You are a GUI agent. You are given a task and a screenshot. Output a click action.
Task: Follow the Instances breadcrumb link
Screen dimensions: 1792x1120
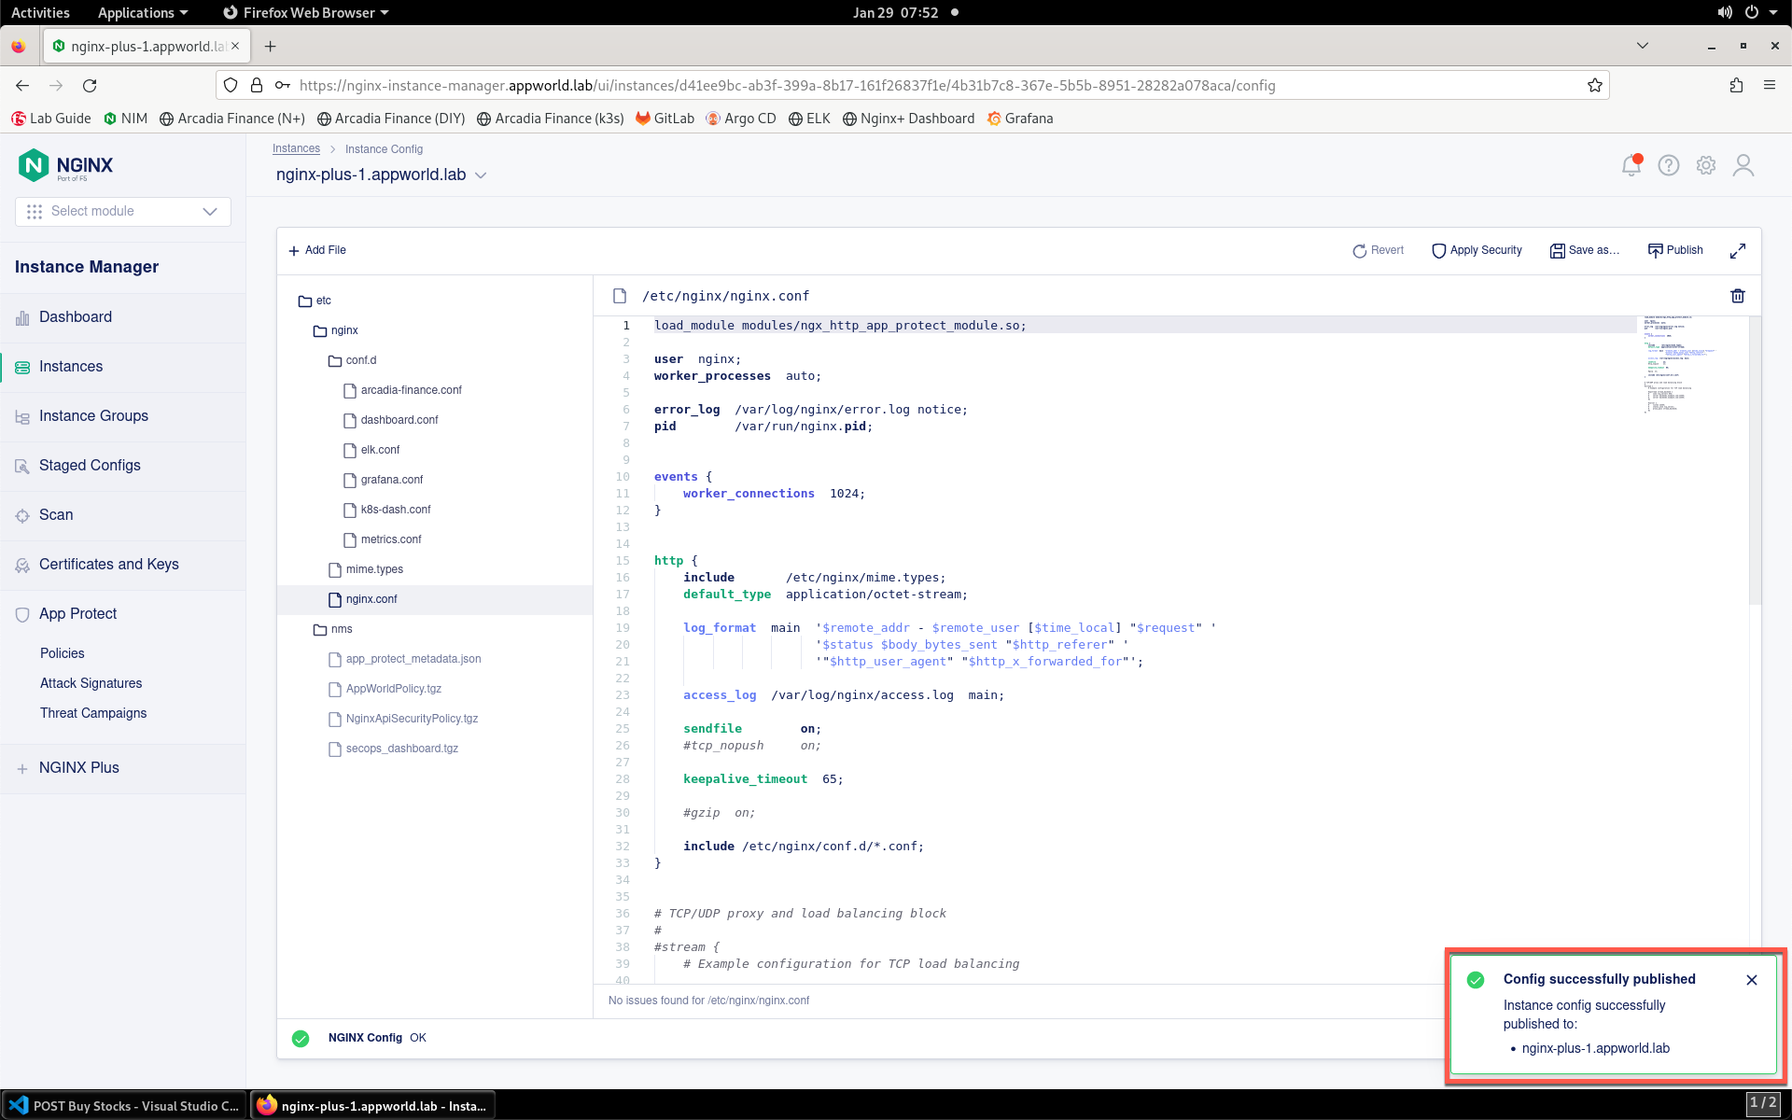pyautogui.click(x=296, y=149)
